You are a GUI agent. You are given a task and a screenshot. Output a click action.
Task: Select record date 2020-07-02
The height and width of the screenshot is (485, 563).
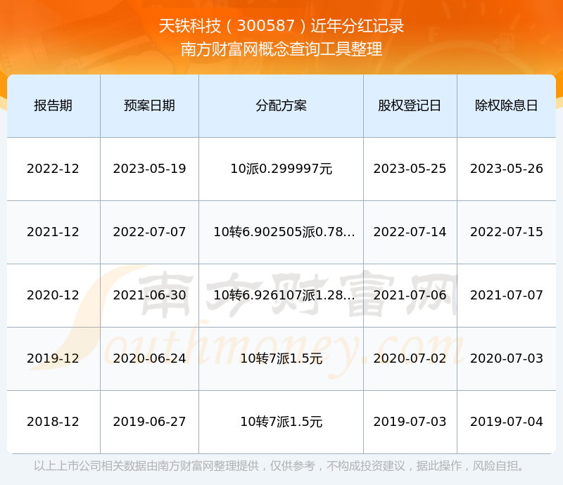[x=410, y=358]
